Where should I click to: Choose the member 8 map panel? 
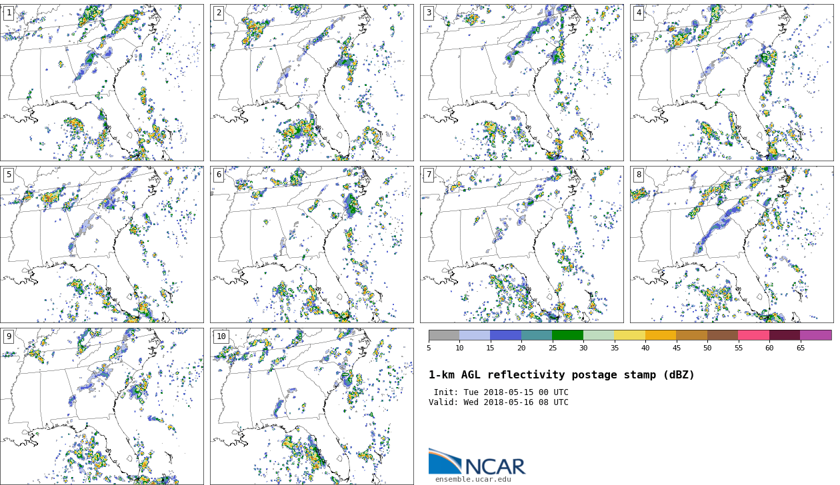pos(731,244)
